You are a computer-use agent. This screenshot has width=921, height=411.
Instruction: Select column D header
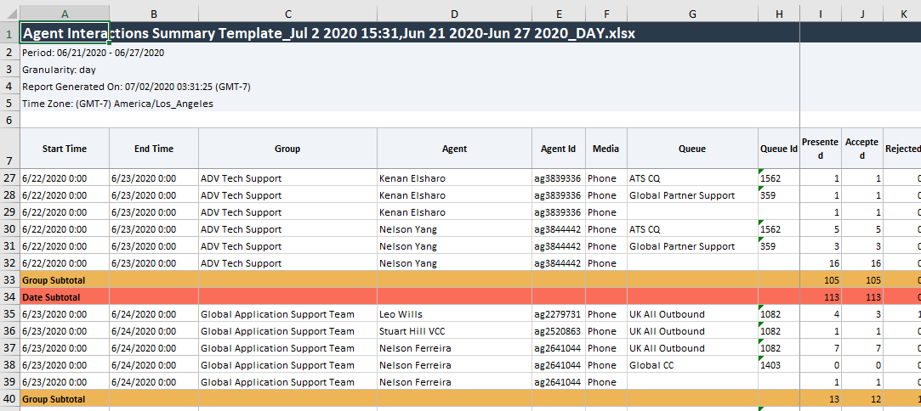tap(455, 14)
